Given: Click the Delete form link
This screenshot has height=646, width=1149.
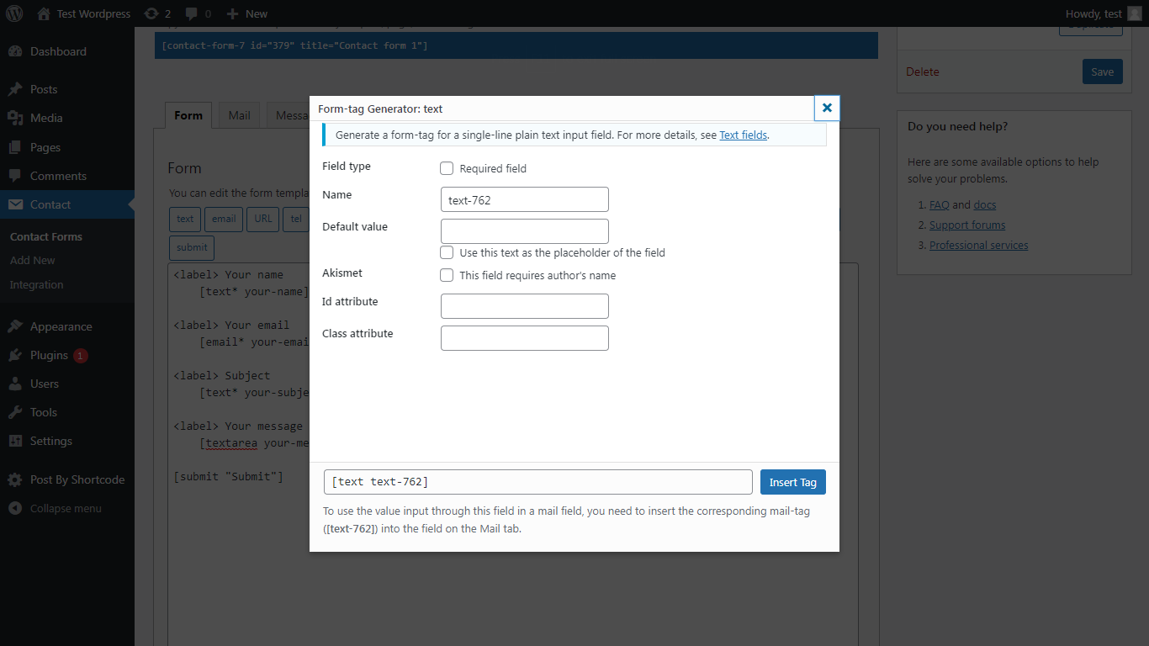Looking at the screenshot, I should [923, 71].
